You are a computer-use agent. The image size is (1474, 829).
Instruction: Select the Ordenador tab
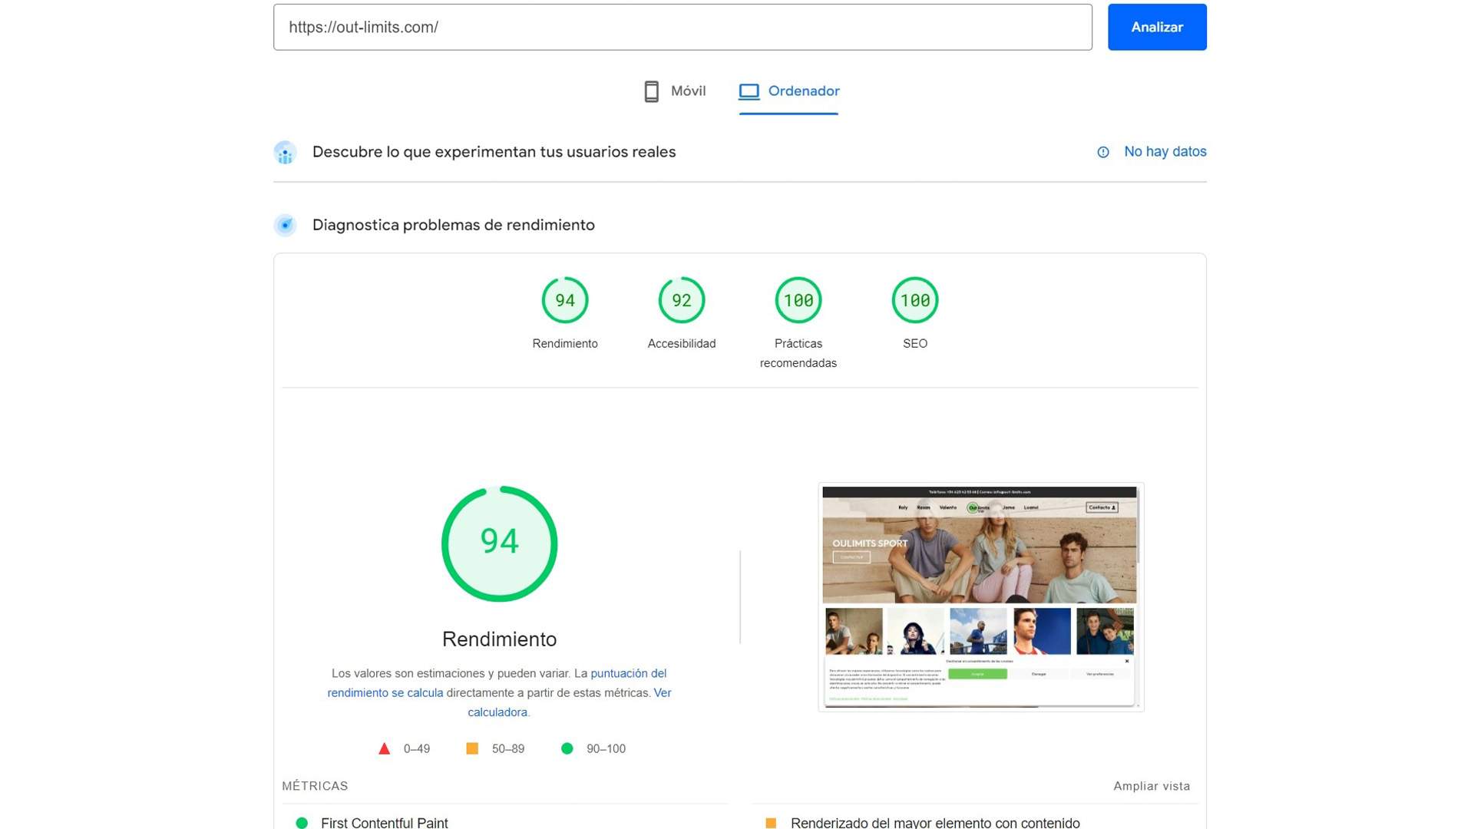(788, 91)
